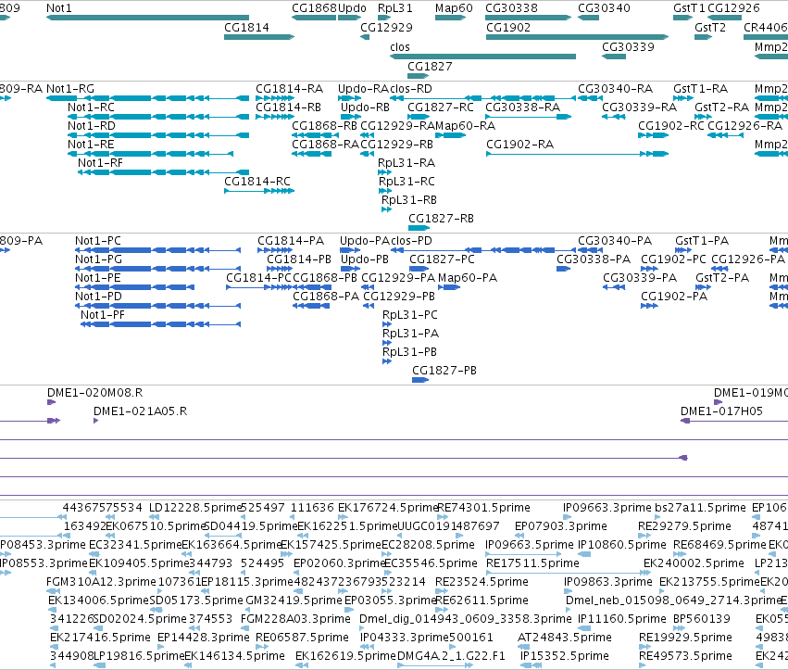
Task: Select the GstT2 gene label
Action: click(x=710, y=27)
